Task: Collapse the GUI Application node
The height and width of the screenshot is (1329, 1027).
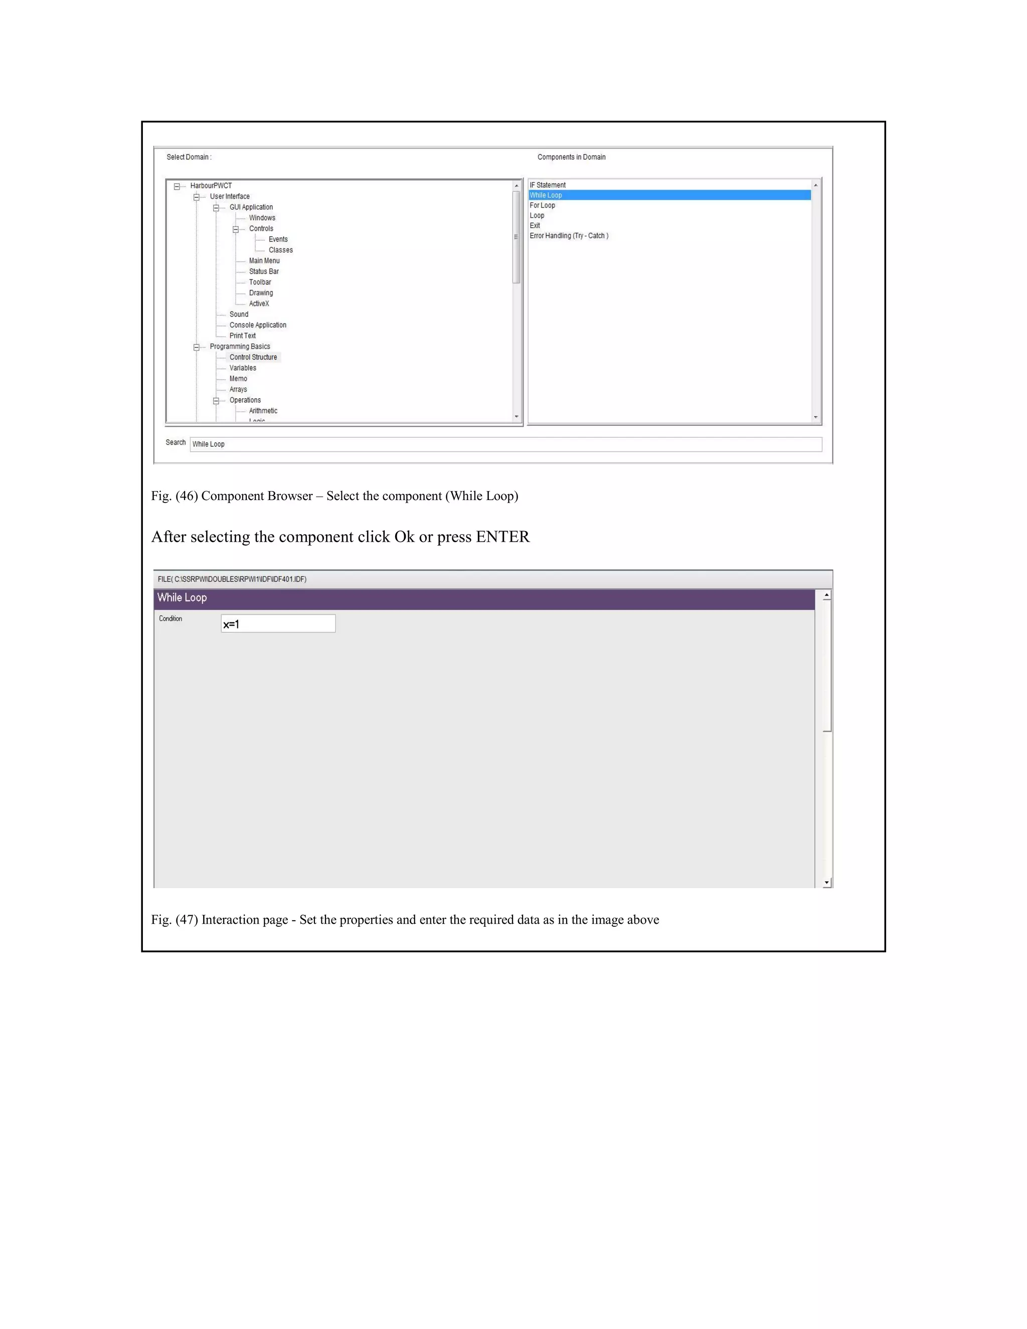Action: coord(216,208)
